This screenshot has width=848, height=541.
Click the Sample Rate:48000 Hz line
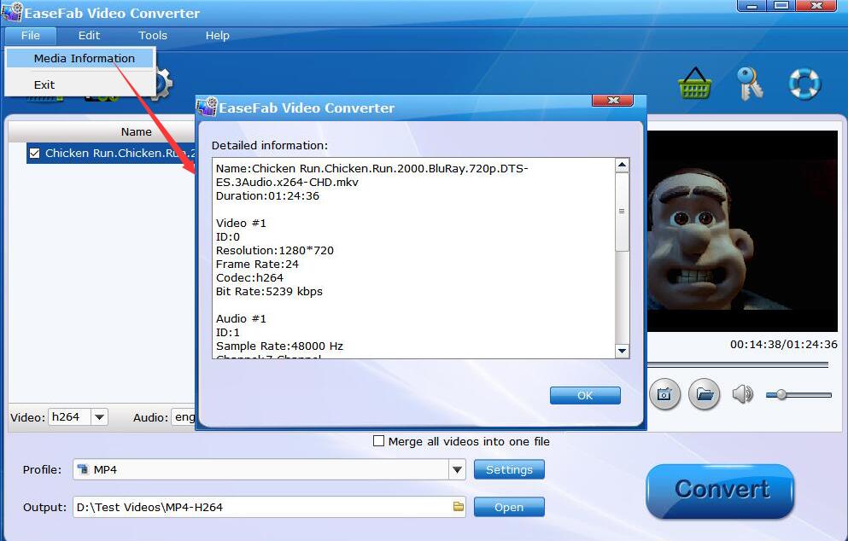279,346
